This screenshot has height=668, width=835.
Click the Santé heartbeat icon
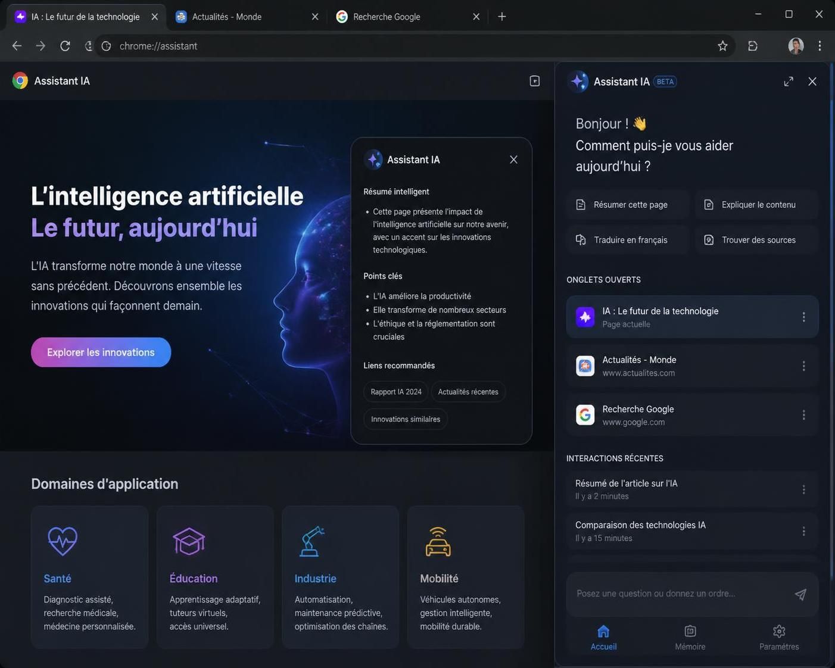[63, 541]
